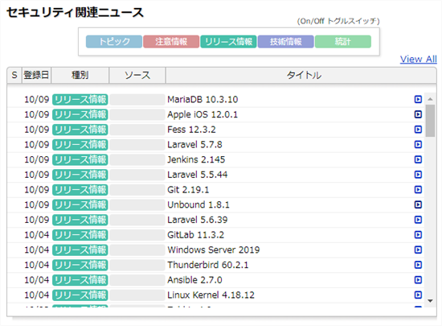Click リリース情報 tag in Jenkins row
This screenshot has height=326, width=442.
pos(80,159)
